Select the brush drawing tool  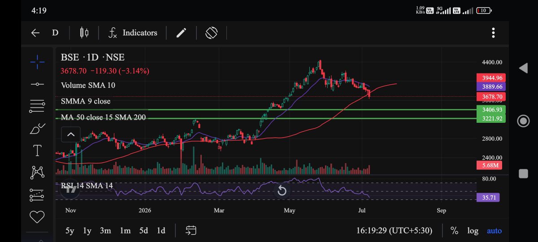tap(37, 129)
